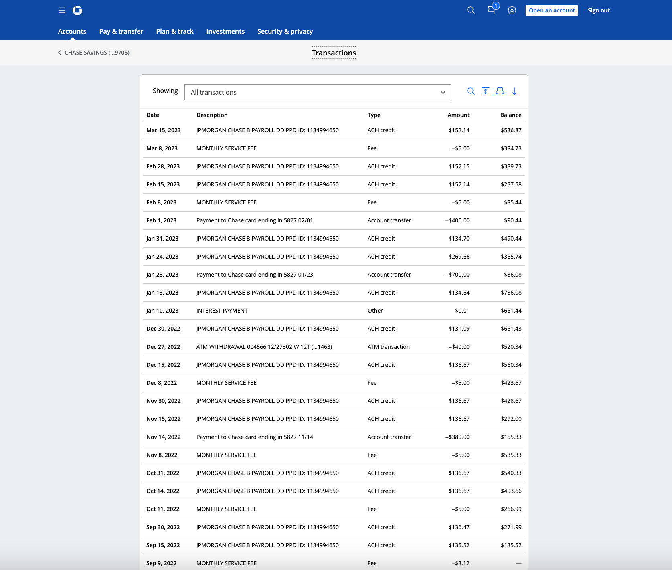Screen dimensions: 672x570
Task: Open the Security & privacy menu
Action: coord(285,31)
